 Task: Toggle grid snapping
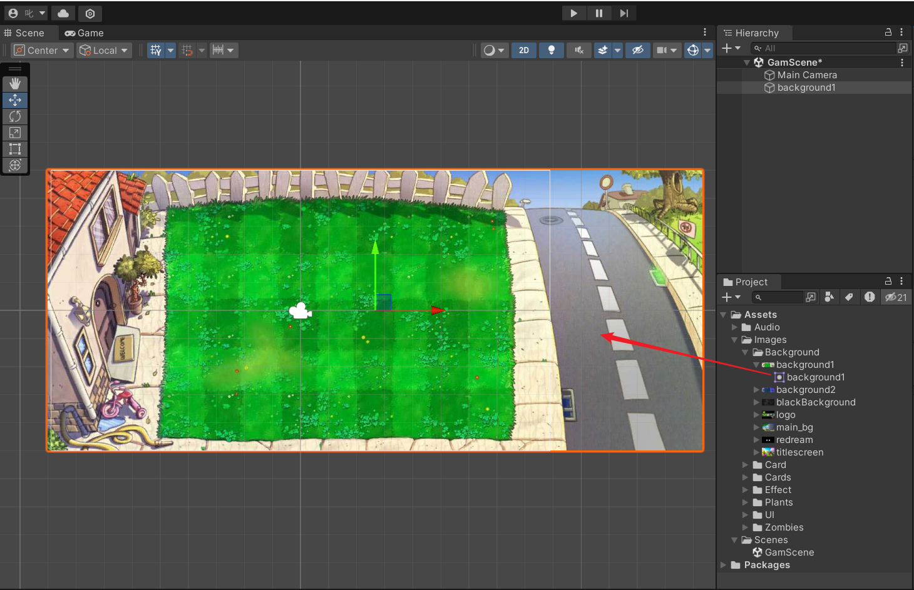(x=187, y=50)
